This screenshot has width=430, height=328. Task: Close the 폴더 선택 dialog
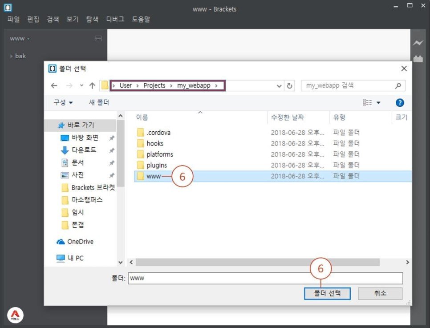pos(404,69)
